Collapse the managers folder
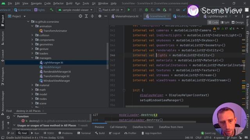The image size is (250, 140). (x=32, y=58)
